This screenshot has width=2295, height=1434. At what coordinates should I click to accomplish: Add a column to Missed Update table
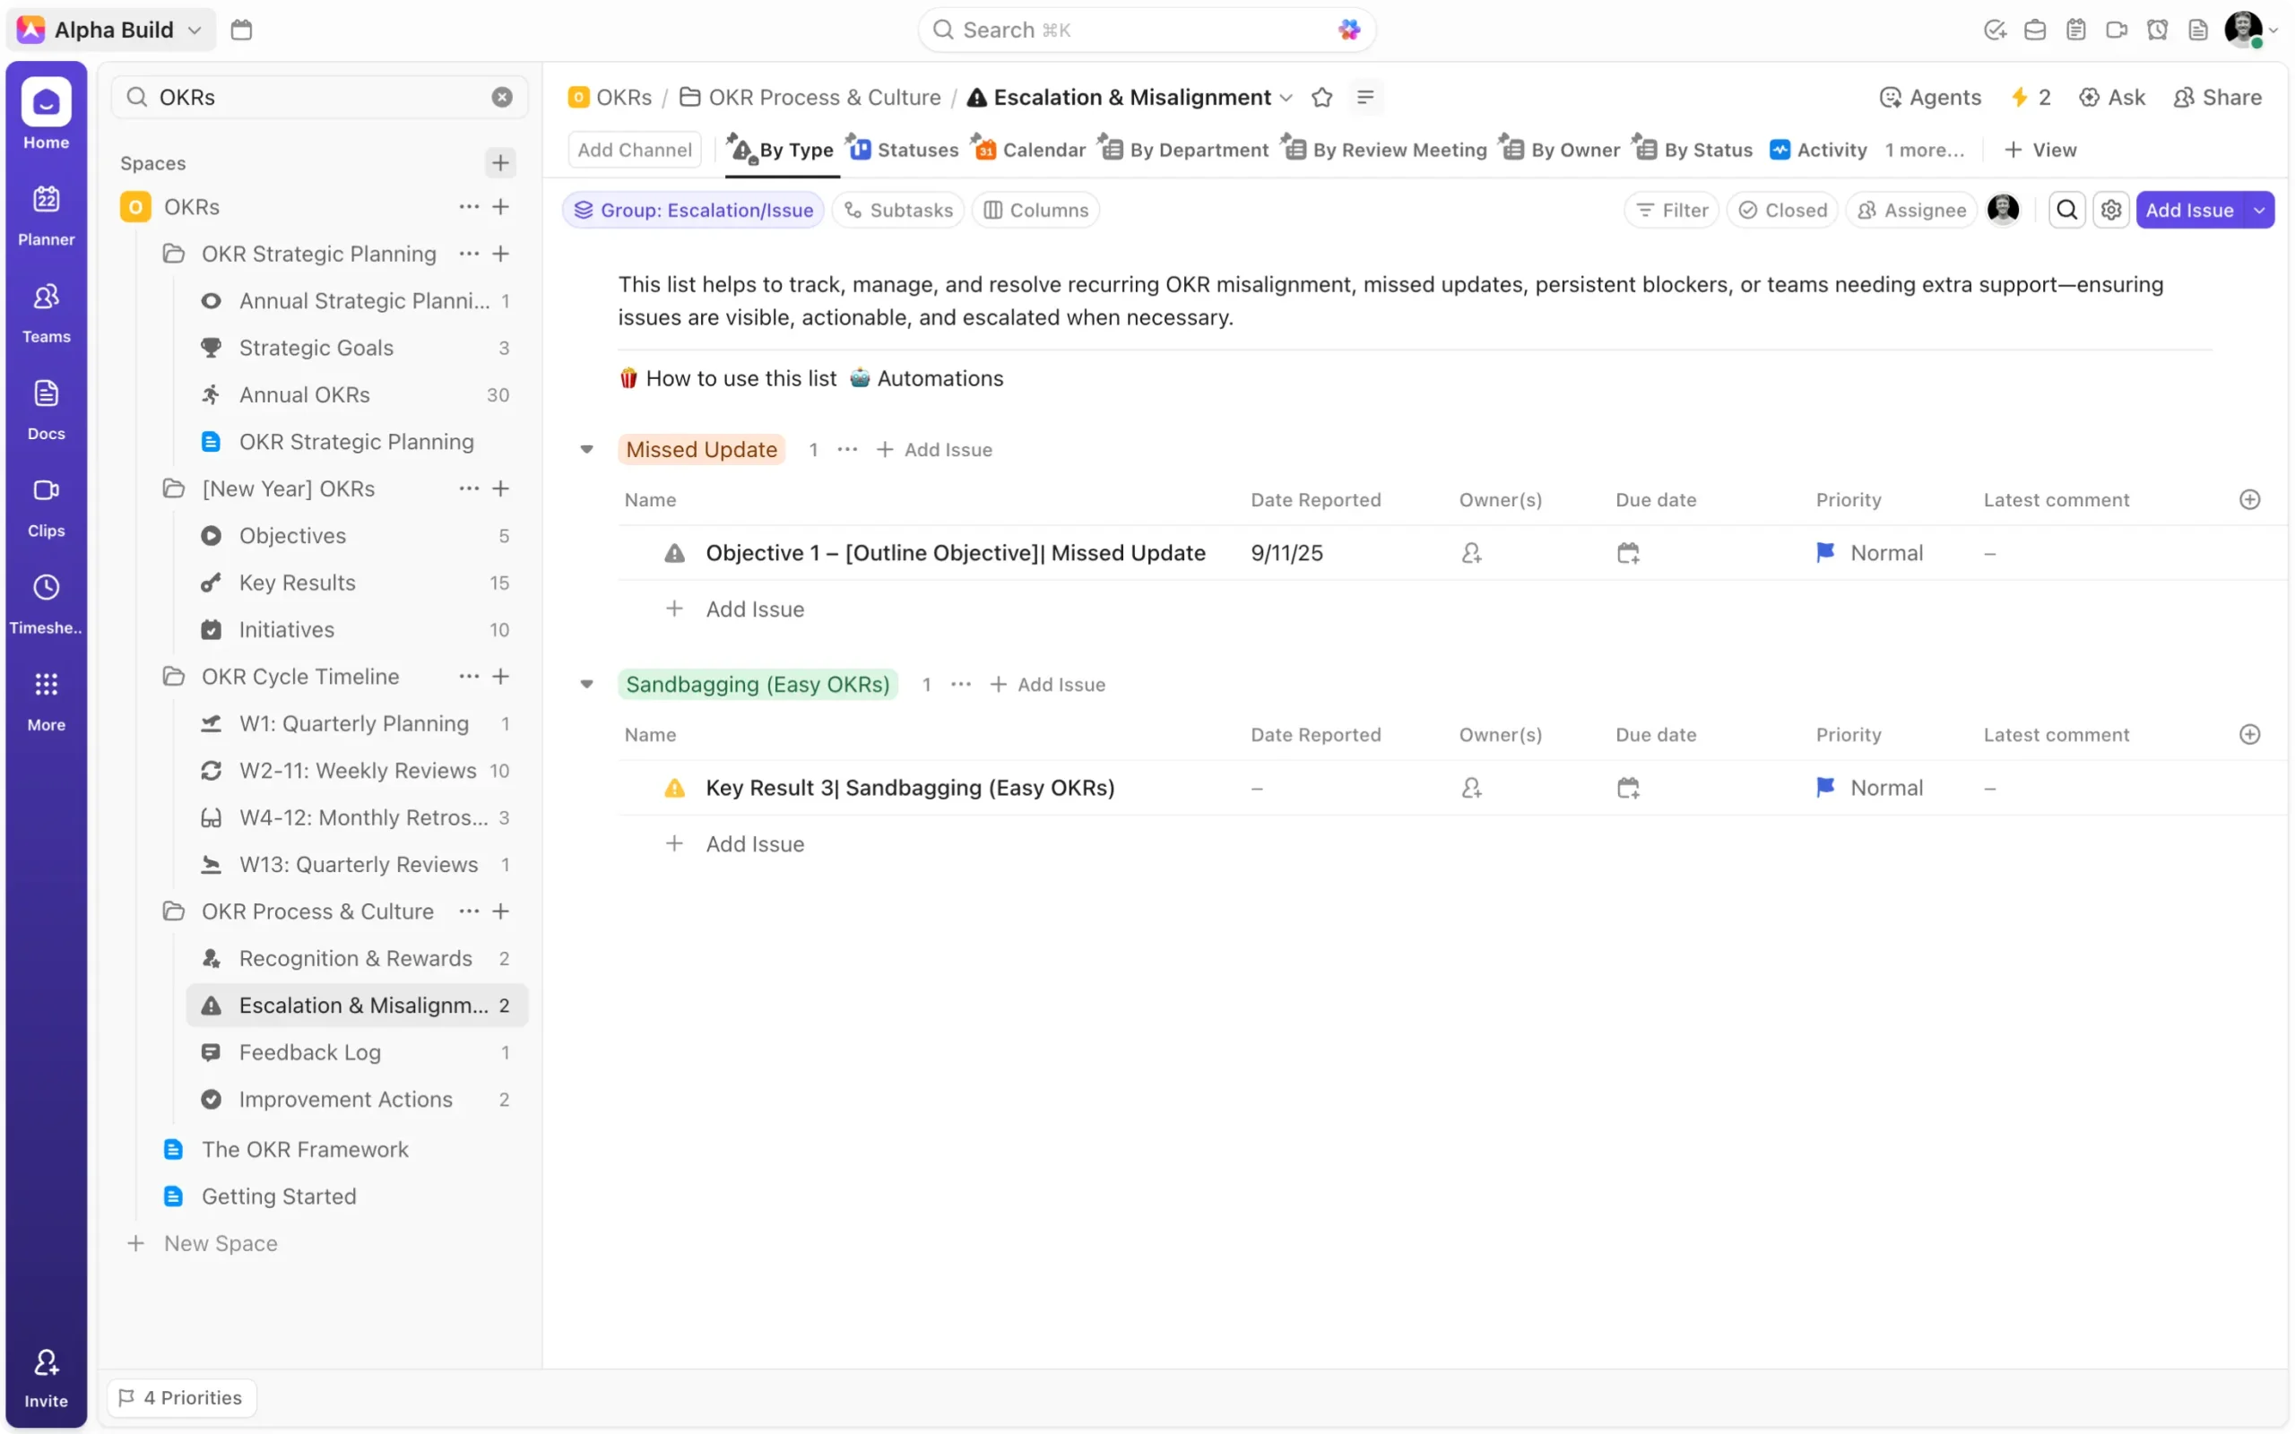(2248, 500)
